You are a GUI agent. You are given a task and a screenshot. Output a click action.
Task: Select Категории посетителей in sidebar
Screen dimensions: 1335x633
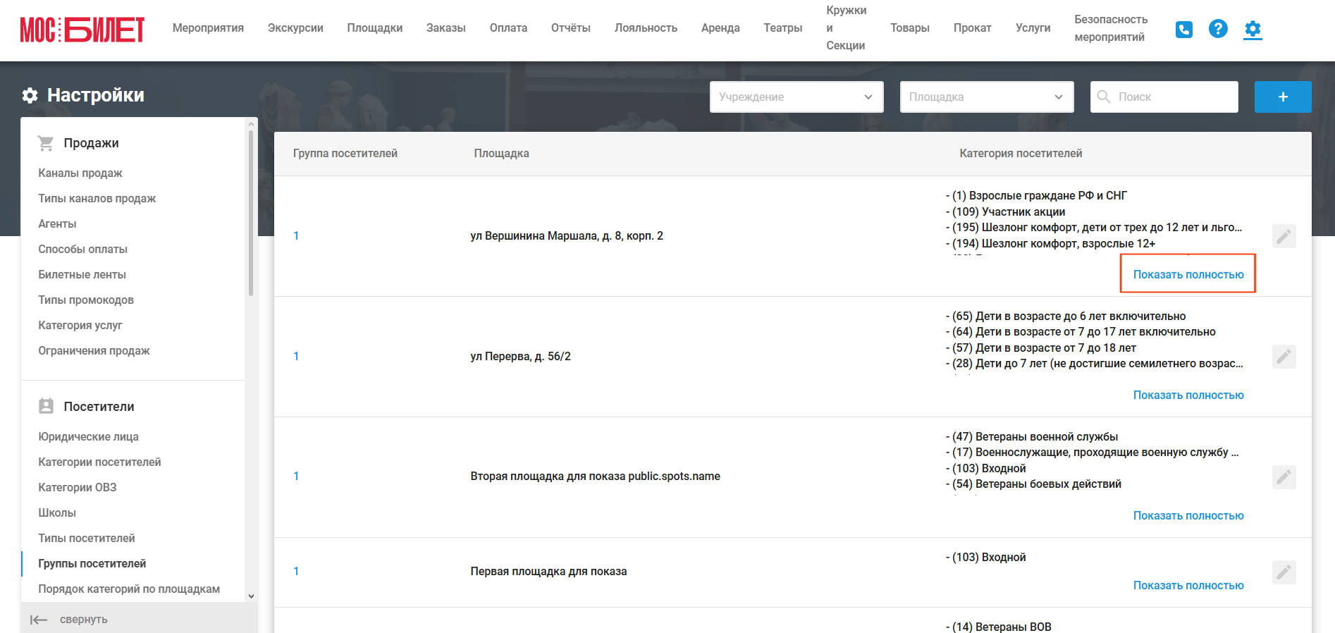(x=99, y=462)
